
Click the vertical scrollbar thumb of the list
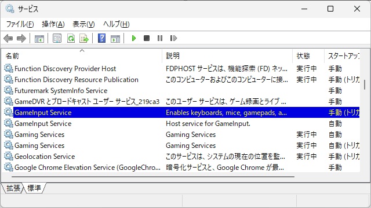(365, 84)
